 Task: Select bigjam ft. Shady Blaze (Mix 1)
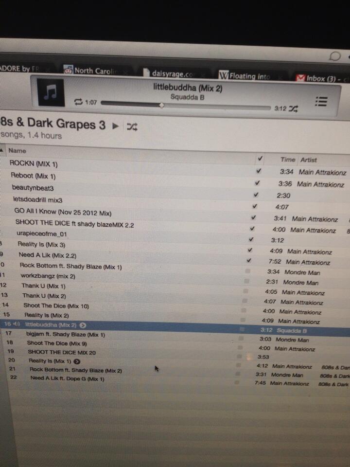66,335
